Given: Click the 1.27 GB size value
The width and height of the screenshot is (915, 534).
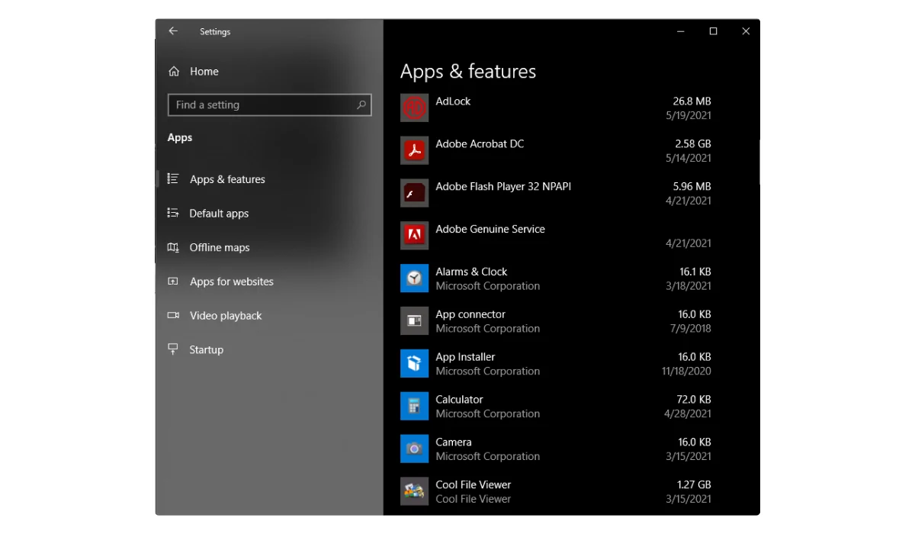Looking at the screenshot, I should coord(694,484).
